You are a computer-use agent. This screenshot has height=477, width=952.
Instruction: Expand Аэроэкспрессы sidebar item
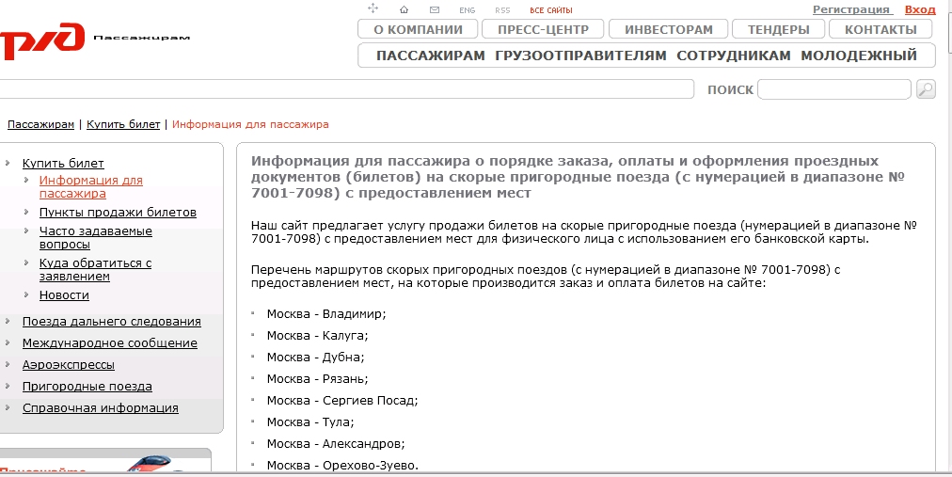pyautogui.click(x=68, y=365)
